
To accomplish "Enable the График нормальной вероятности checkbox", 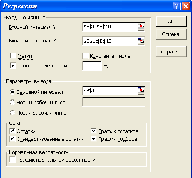I will 12,160.
